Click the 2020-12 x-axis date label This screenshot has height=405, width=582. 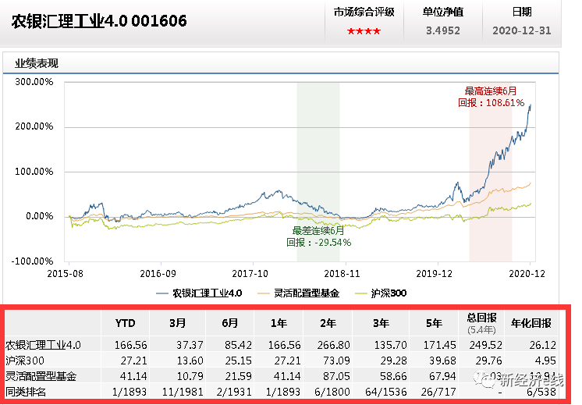coord(527,274)
